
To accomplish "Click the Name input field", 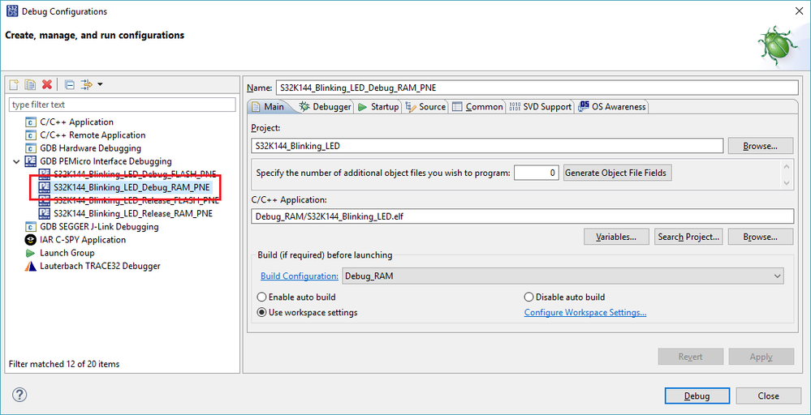I will [537, 88].
